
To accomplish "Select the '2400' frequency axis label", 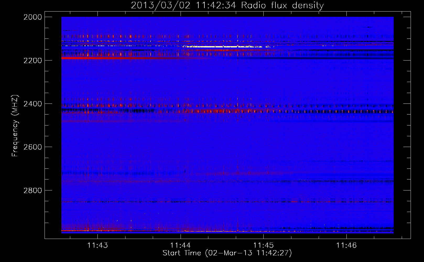I will point(33,104).
